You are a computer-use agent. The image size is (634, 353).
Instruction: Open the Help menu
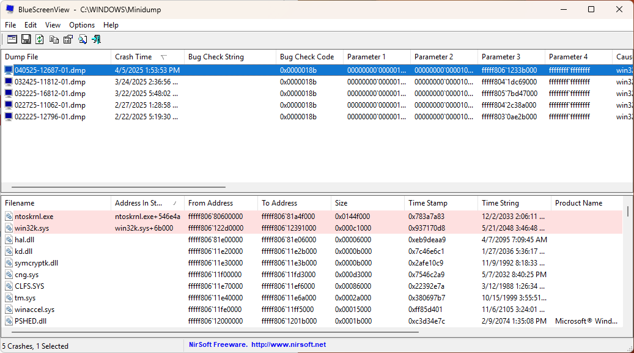click(x=111, y=25)
